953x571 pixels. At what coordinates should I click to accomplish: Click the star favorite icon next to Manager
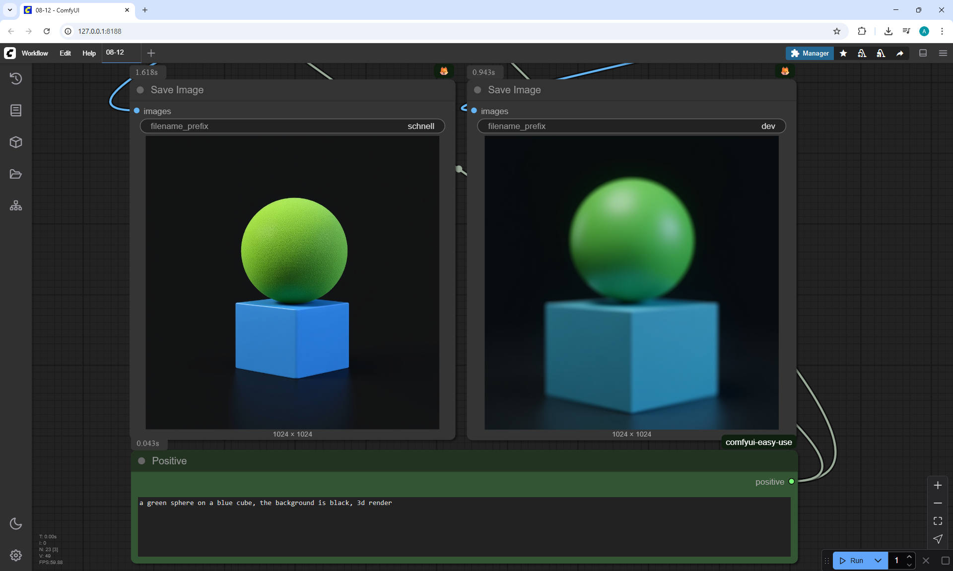point(843,53)
